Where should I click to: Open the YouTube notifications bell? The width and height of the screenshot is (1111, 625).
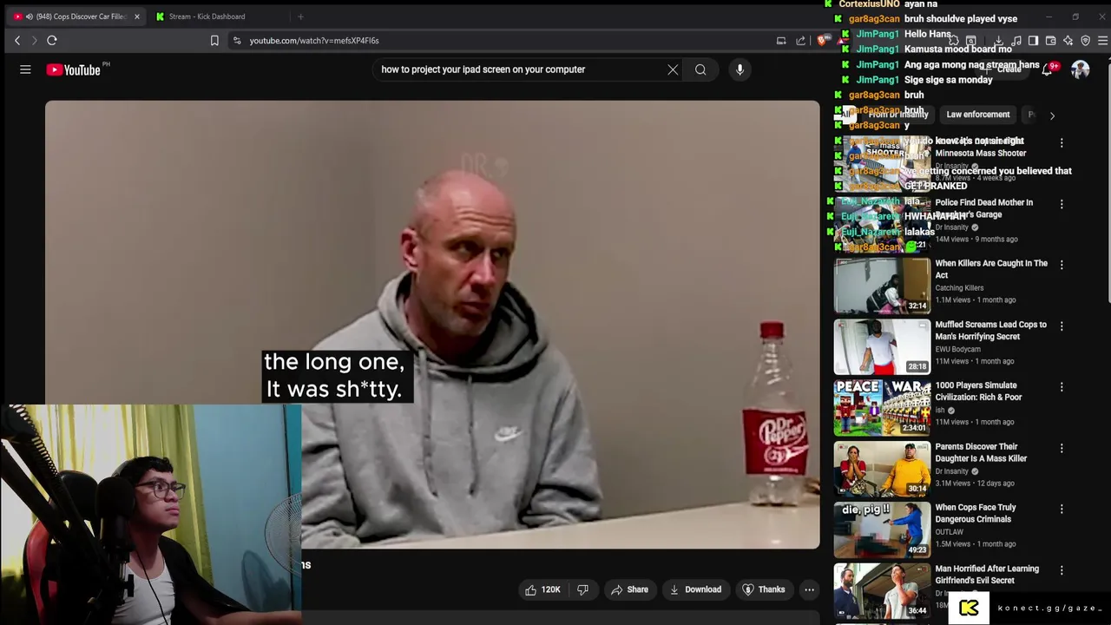(1048, 69)
